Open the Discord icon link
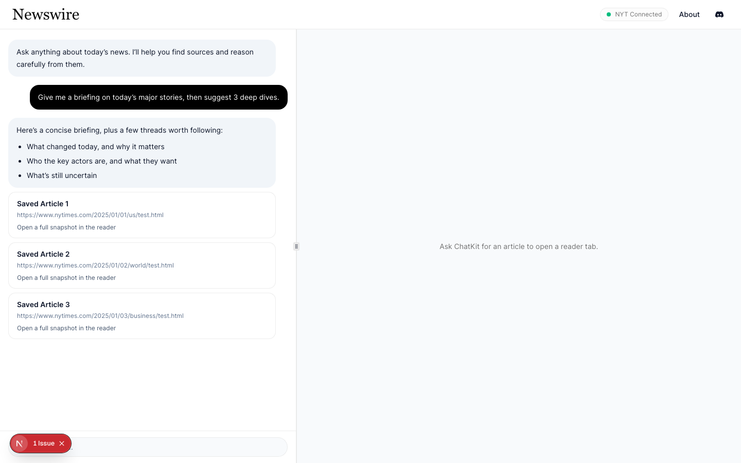741x463 pixels. click(719, 14)
